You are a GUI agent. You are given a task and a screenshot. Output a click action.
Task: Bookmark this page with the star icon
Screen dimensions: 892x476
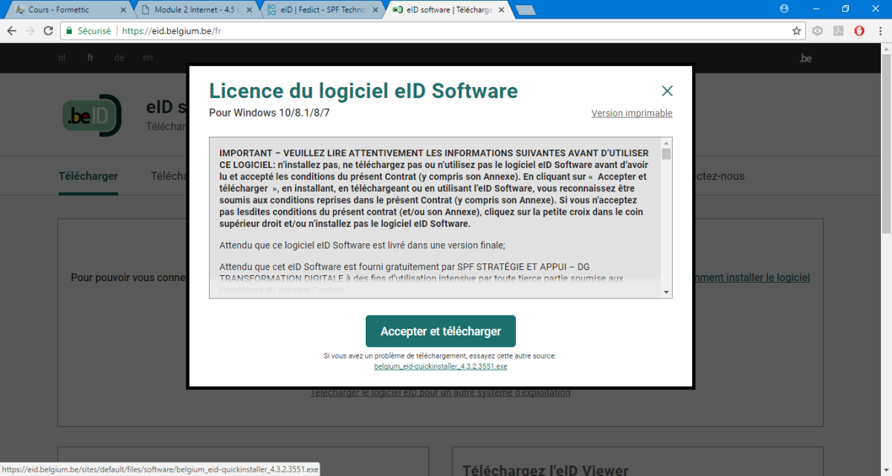coord(797,31)
